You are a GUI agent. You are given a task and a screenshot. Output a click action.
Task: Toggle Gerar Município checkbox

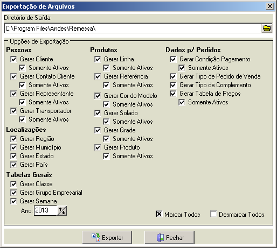point(13,147)
